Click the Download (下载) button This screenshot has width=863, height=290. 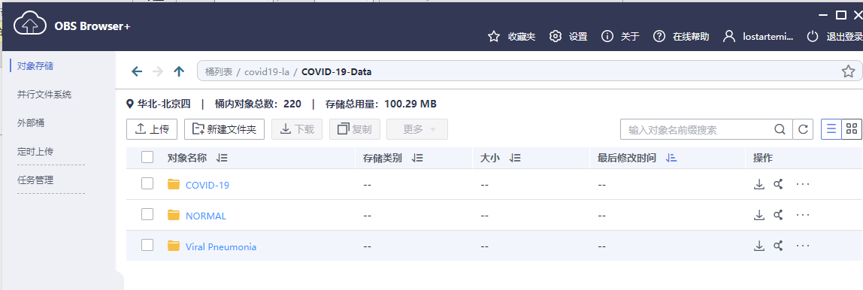click(x=297, y=129)
